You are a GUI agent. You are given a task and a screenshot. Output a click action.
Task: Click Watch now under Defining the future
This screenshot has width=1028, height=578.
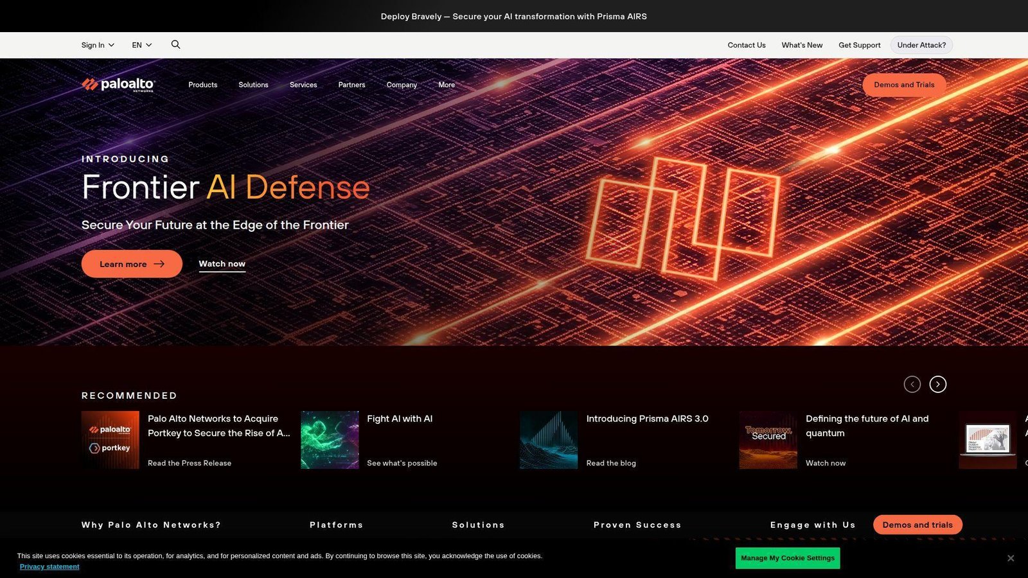coord(826,463)
